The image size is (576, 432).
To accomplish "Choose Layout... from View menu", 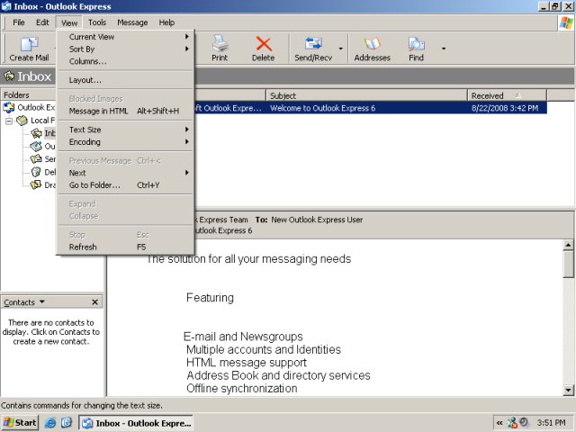I will coord(125,80).
